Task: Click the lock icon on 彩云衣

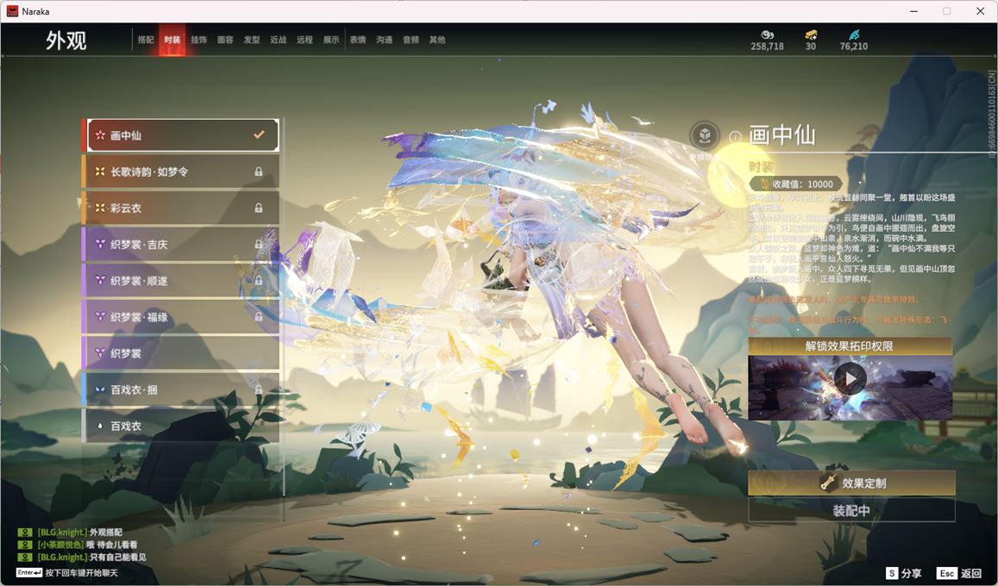Action: coord(259,208)
